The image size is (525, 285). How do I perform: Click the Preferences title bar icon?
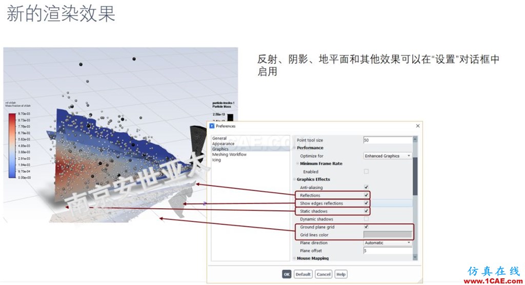212,126
